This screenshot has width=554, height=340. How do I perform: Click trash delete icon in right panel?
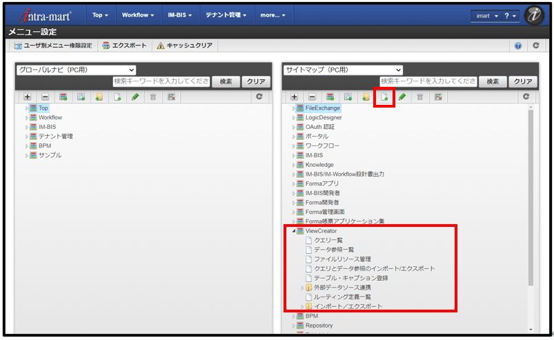(419, 97)
